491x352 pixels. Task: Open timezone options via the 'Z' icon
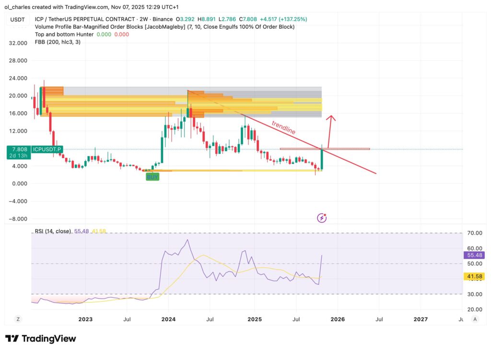point(18,318)
